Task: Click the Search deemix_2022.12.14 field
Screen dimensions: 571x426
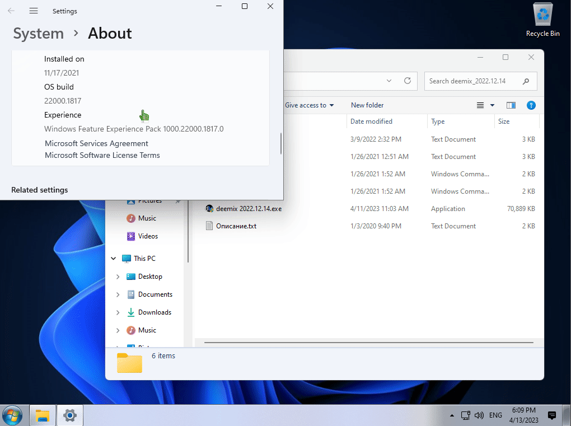Action: [x=473, y=81]
